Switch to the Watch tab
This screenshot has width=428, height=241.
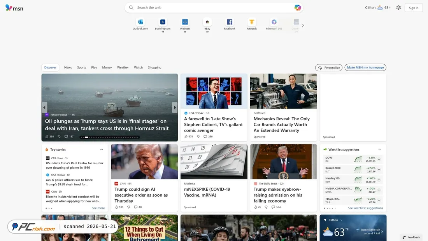pos(139,67)
